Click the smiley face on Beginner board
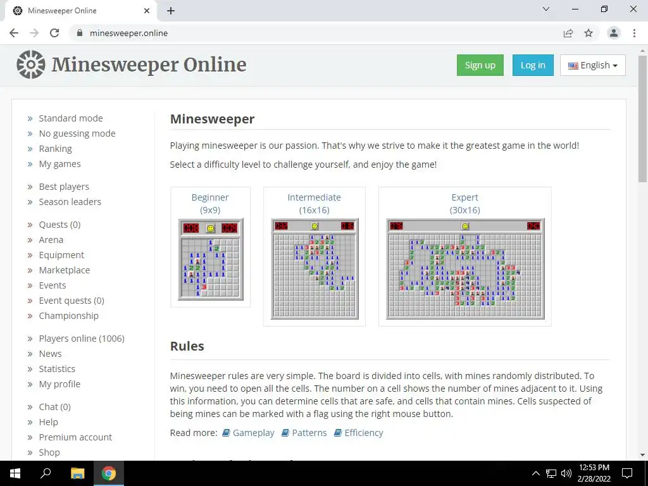Viewport: 648px width, 486px height. [210, 228]
